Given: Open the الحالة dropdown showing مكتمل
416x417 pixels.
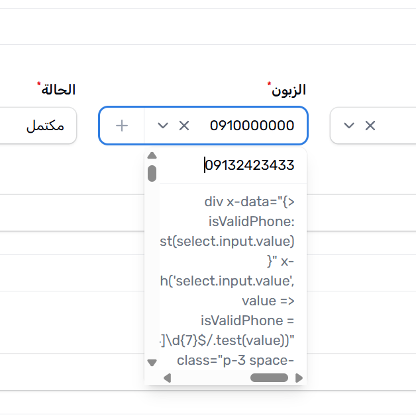Looking at the screenshot, I should tap(40, 126).
